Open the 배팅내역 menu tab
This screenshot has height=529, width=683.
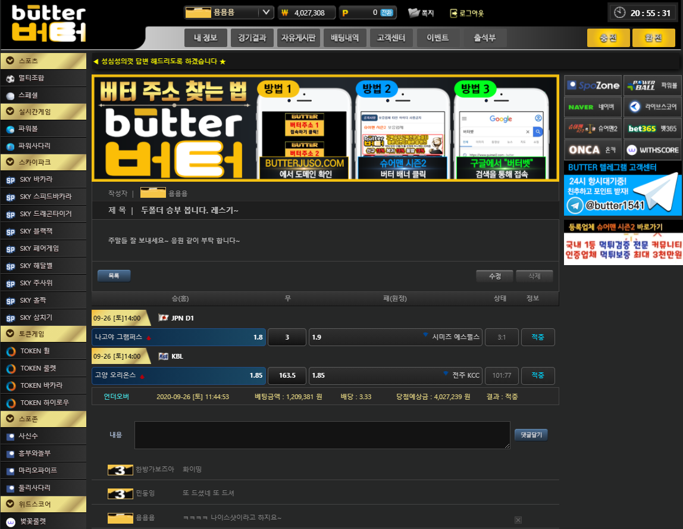point(344,38)
